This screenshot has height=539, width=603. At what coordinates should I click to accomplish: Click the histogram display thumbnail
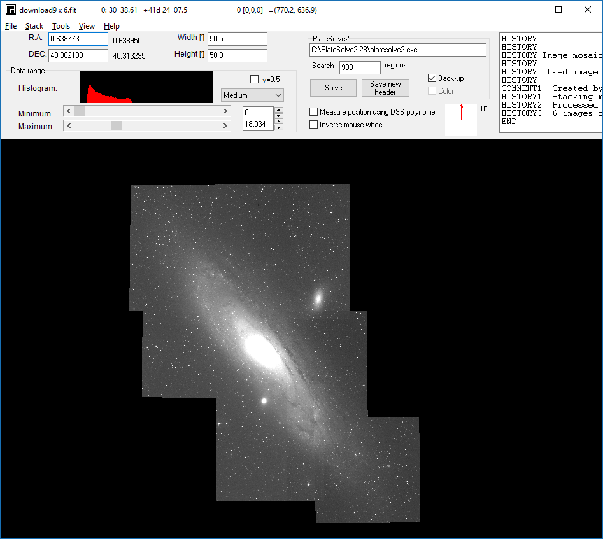pyautogui.click(x=146, y=87)
